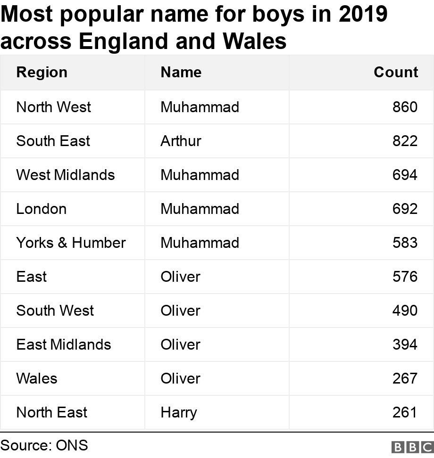Select the West Midlands region cell
The height and width of the screenshot is (458, 434).
pos(66,175)
